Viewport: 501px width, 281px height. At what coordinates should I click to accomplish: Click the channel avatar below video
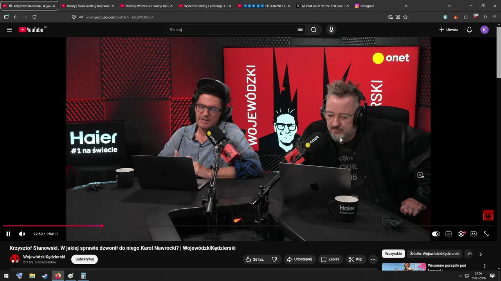(x=15, y=259)
